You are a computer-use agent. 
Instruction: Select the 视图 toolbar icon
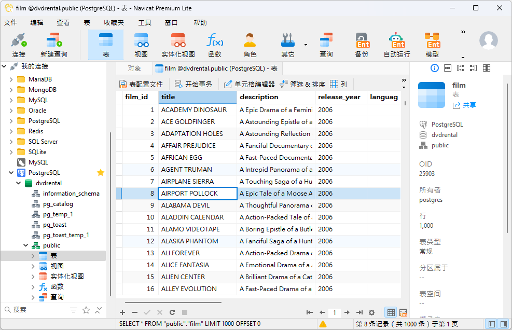(142, 44)
